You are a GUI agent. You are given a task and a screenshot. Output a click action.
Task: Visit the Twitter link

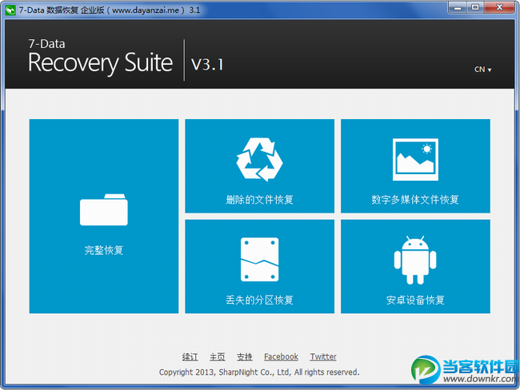pyautogui.click(x=323, y=357)
